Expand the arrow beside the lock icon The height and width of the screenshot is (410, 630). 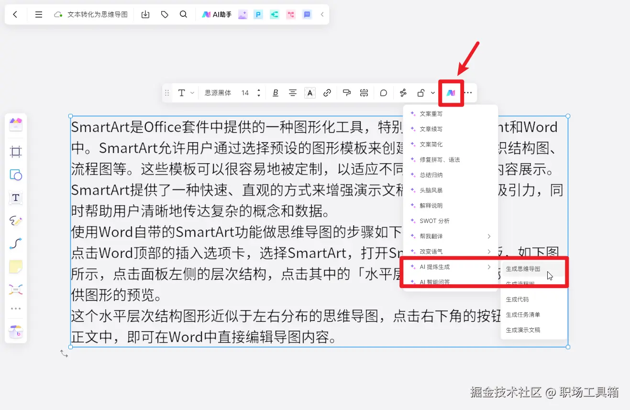click(x=433, y=93)
